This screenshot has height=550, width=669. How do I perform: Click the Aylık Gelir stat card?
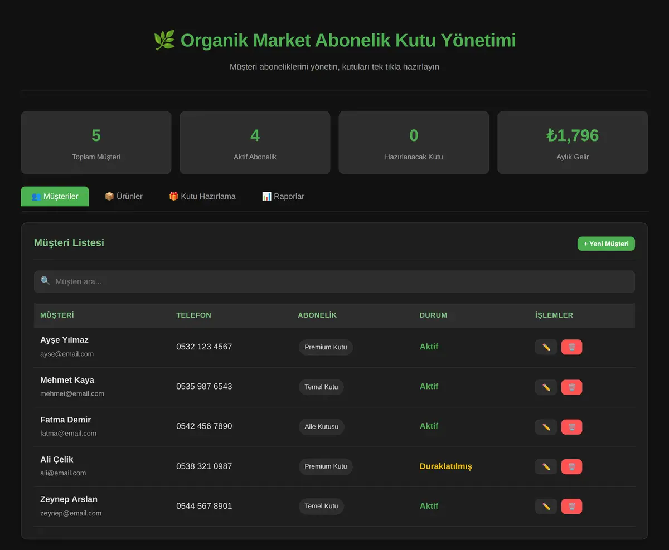pos(573,143)
